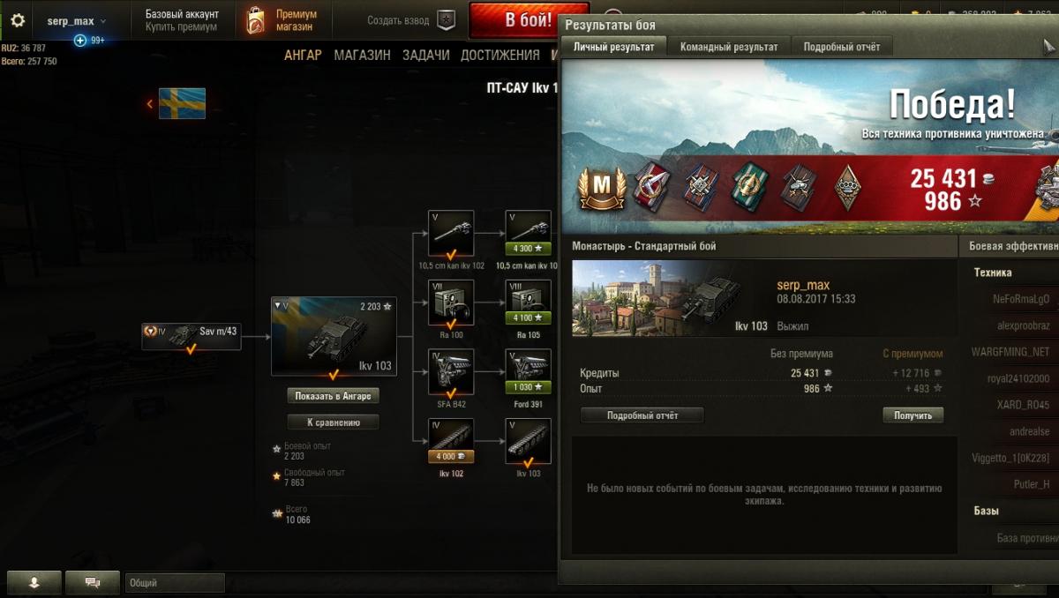Click Показать в Ангаре button
The width and height of the screenshot is (1059, 598).
(334, 396)
